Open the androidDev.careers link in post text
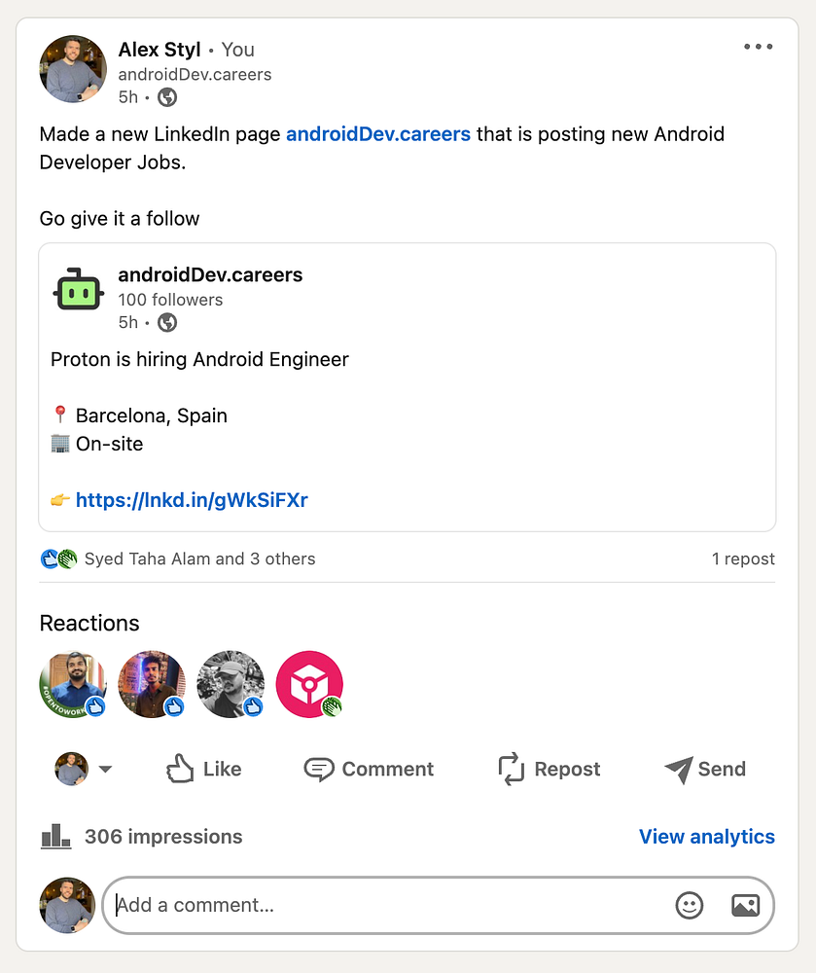 (378, 134)
